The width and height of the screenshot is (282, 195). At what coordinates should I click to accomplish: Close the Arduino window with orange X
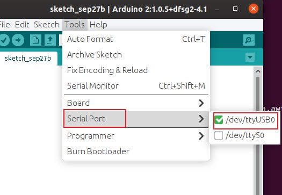point(254,9)
